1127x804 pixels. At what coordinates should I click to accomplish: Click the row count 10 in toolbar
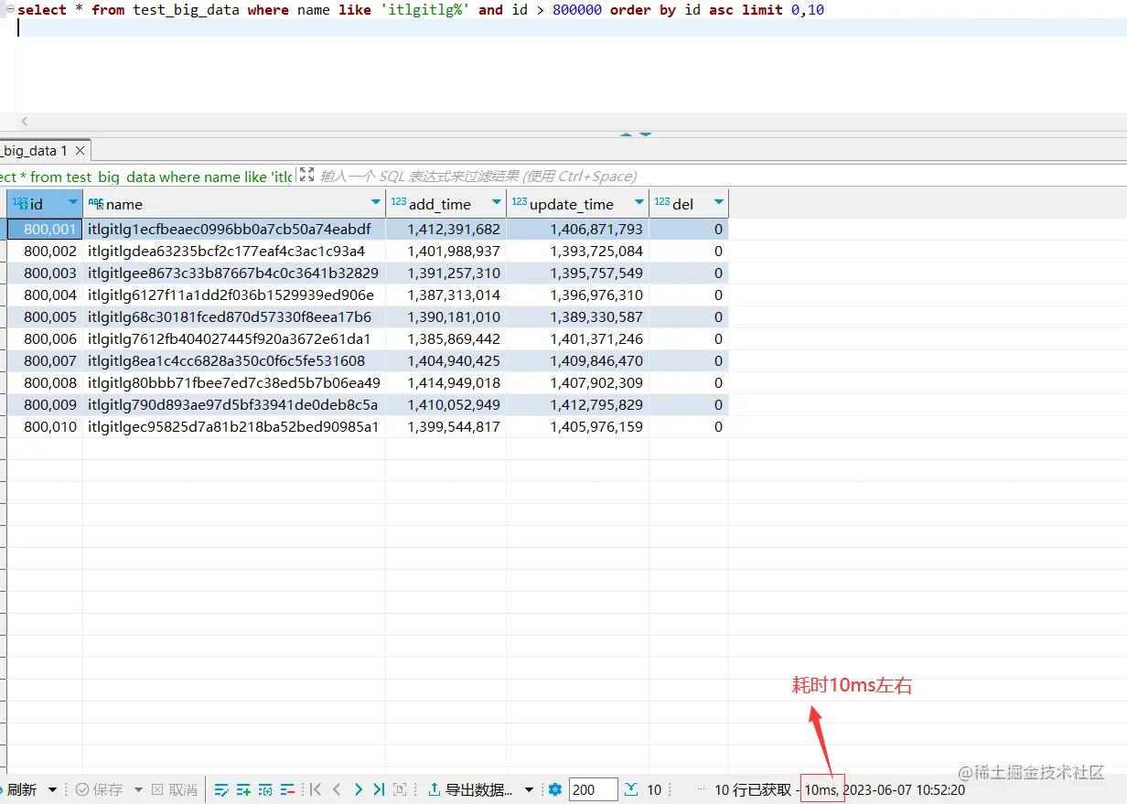pos(654,790)
